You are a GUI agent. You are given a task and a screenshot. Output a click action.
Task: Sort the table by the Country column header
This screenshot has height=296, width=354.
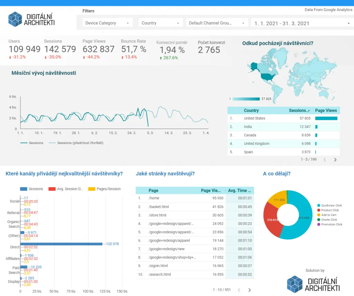coord(251,110)
